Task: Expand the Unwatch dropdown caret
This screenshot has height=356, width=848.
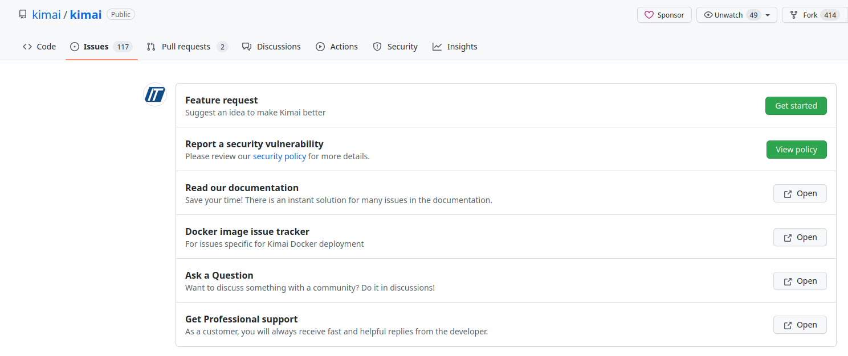Action: click(768, 15)
